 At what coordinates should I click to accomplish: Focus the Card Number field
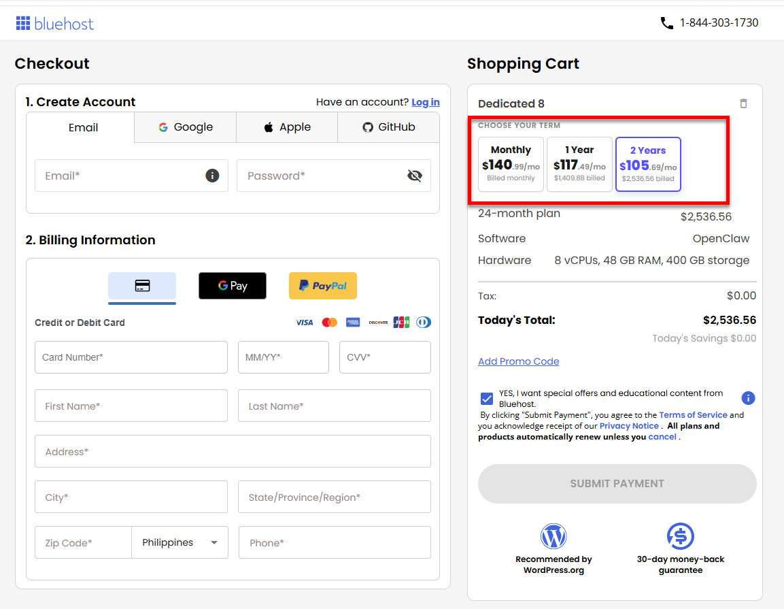point(131,357)
